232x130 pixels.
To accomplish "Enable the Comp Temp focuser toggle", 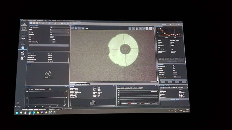I will [174, 74].
